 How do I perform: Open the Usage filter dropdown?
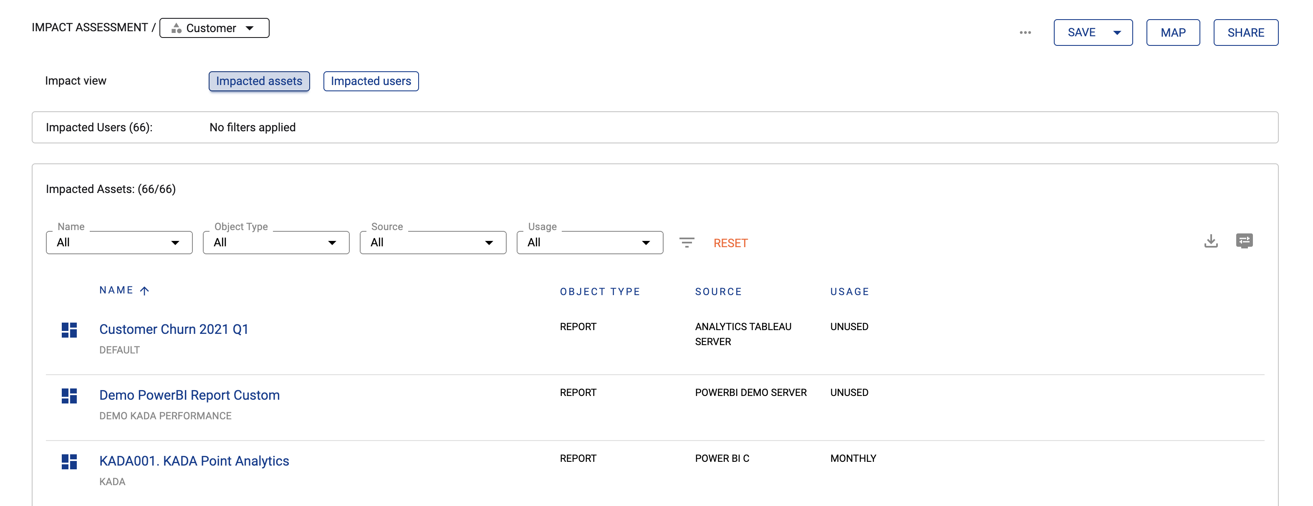point(590,243)
